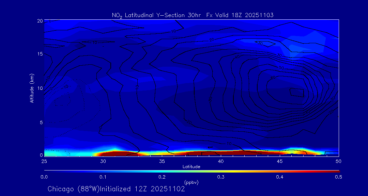Click the 0.2 colorbar value label
Screen dimensions: 368x196
(162, 177)
